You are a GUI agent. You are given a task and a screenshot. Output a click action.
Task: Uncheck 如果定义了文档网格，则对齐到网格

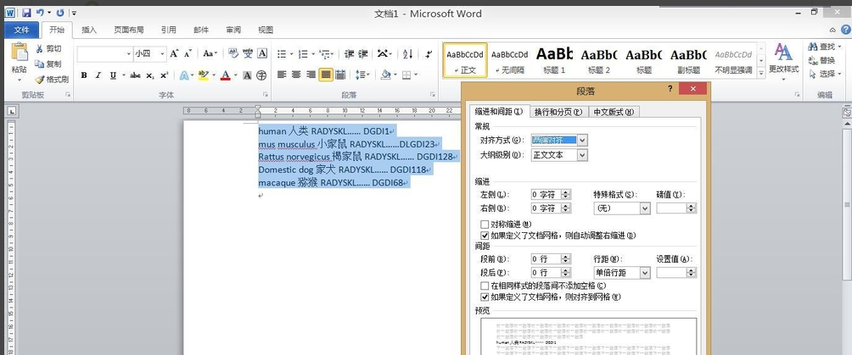(485, 297)
